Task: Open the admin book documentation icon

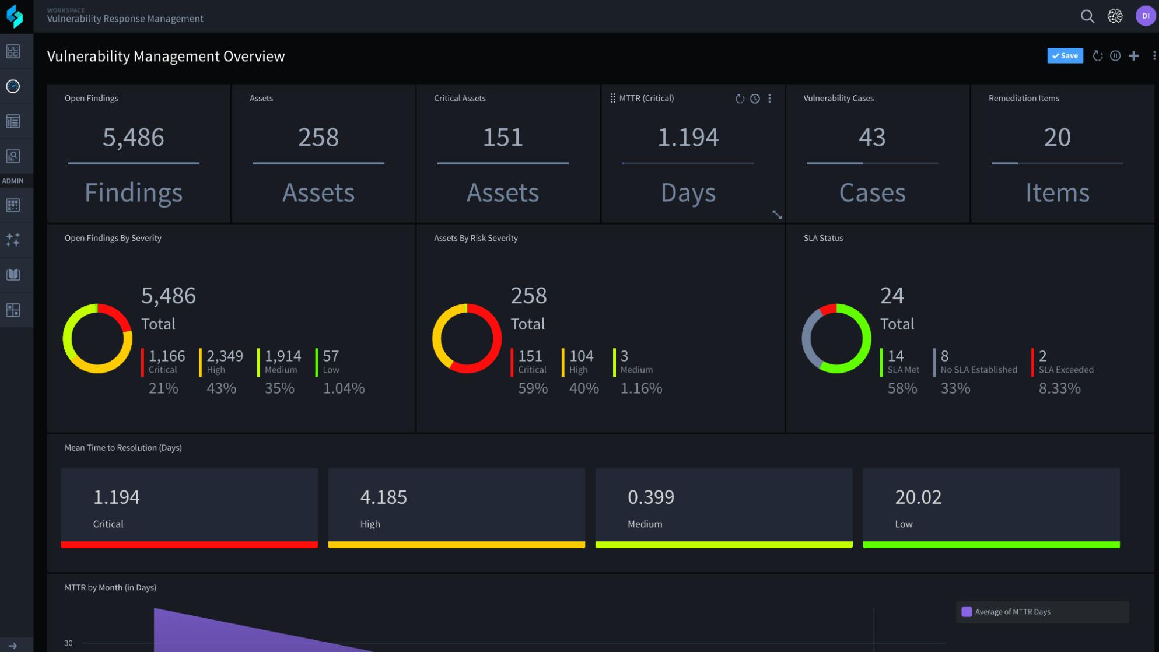Action: click(x=13, y=275)
